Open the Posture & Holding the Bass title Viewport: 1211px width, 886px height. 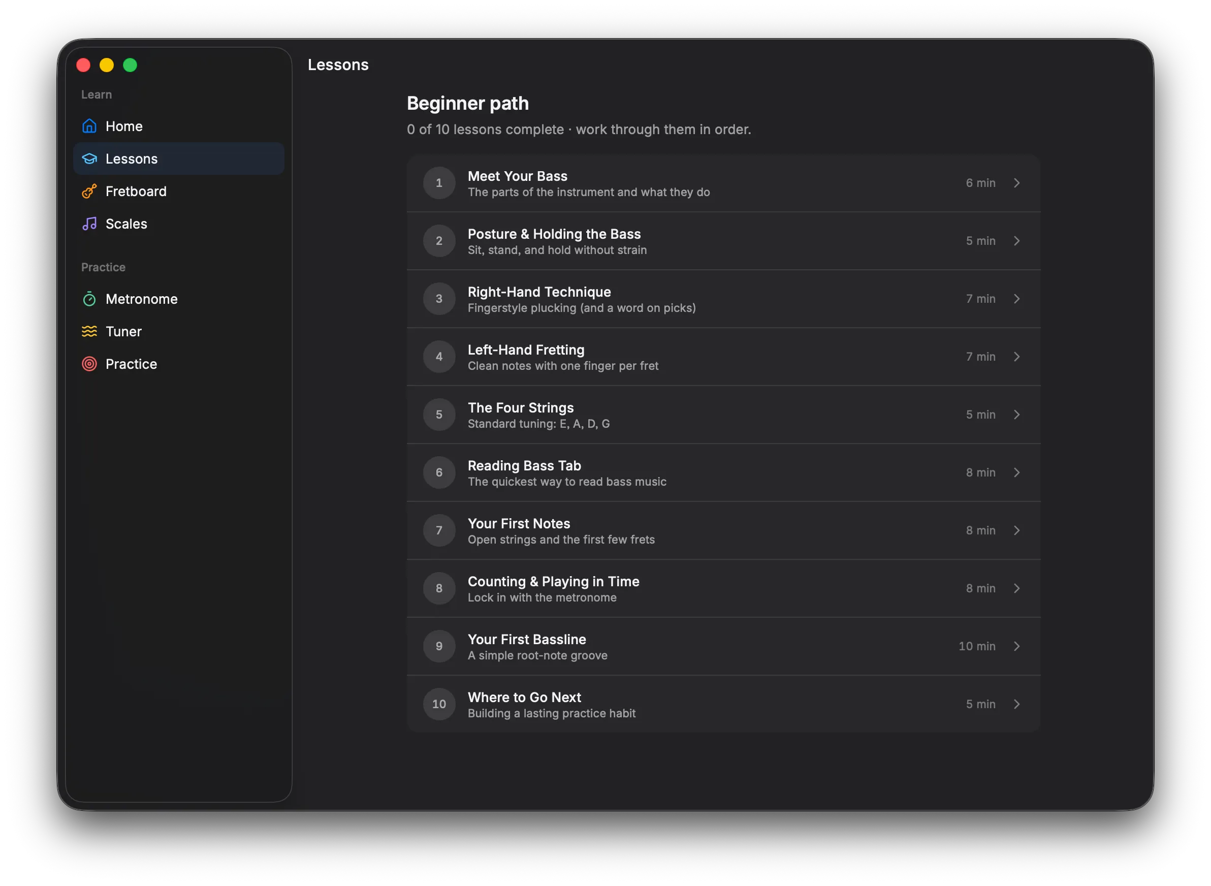(554, 234)
